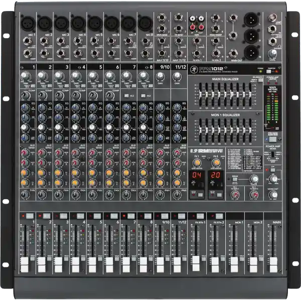Screen dimensions: 301x301
Task: Click the FX 2 display reading 20
Action: [216, 175]
